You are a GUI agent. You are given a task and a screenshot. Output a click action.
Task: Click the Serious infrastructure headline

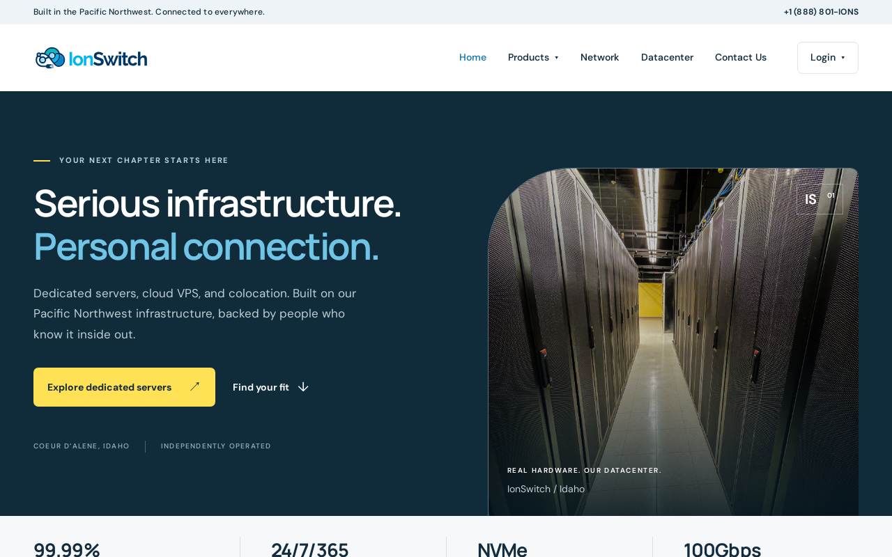(x=217, y=203)
